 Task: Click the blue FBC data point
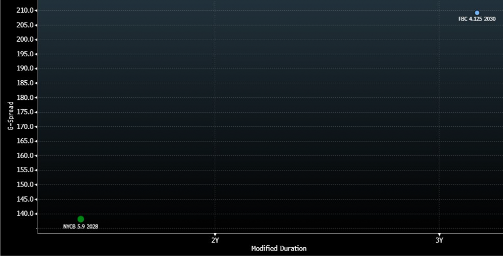tap(477, 13)
